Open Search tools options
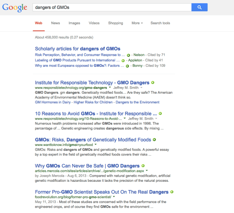 (160, 23)
